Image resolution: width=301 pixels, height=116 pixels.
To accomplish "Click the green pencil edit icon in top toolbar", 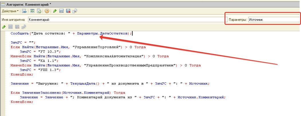I will [x=55, y=11].
